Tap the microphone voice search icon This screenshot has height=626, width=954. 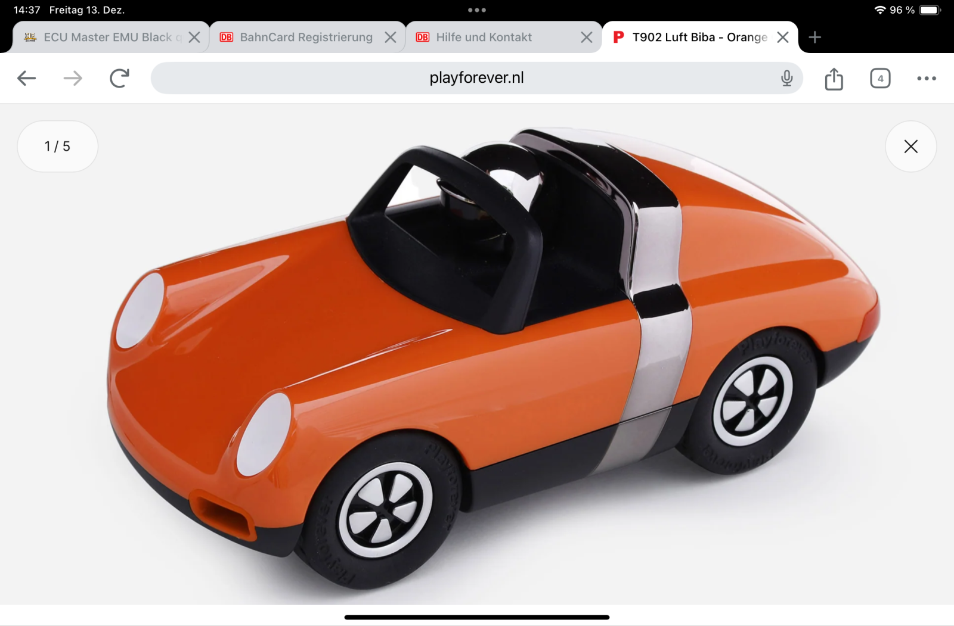point(787,78)
